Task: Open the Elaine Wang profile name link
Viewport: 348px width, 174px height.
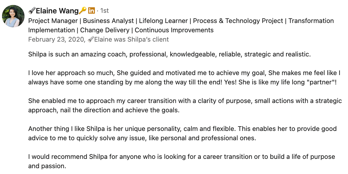Action: (57, 11)
